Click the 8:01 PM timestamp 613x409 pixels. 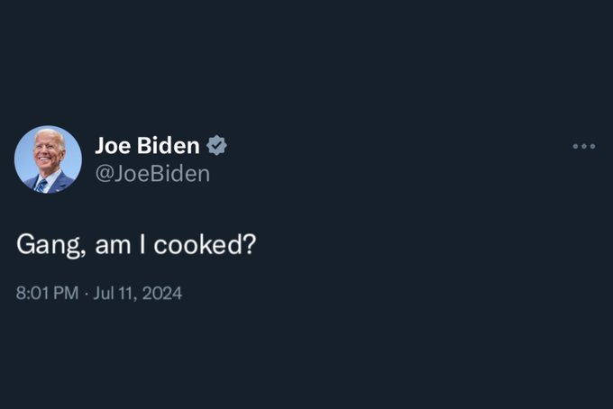click(48, 293)
